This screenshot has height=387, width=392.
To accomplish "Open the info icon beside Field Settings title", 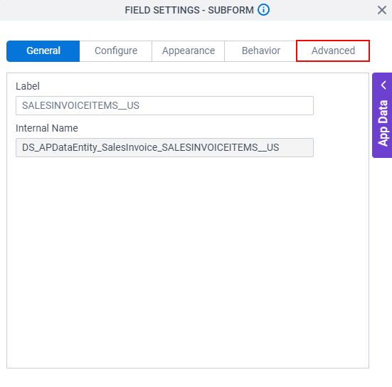I will point(263,10).
